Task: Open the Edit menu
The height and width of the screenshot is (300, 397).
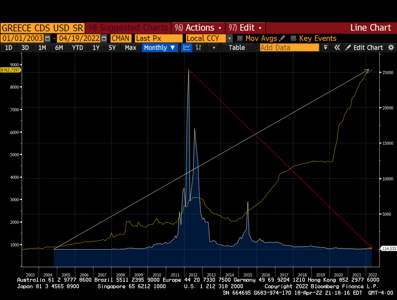Action: click(246, 28)
